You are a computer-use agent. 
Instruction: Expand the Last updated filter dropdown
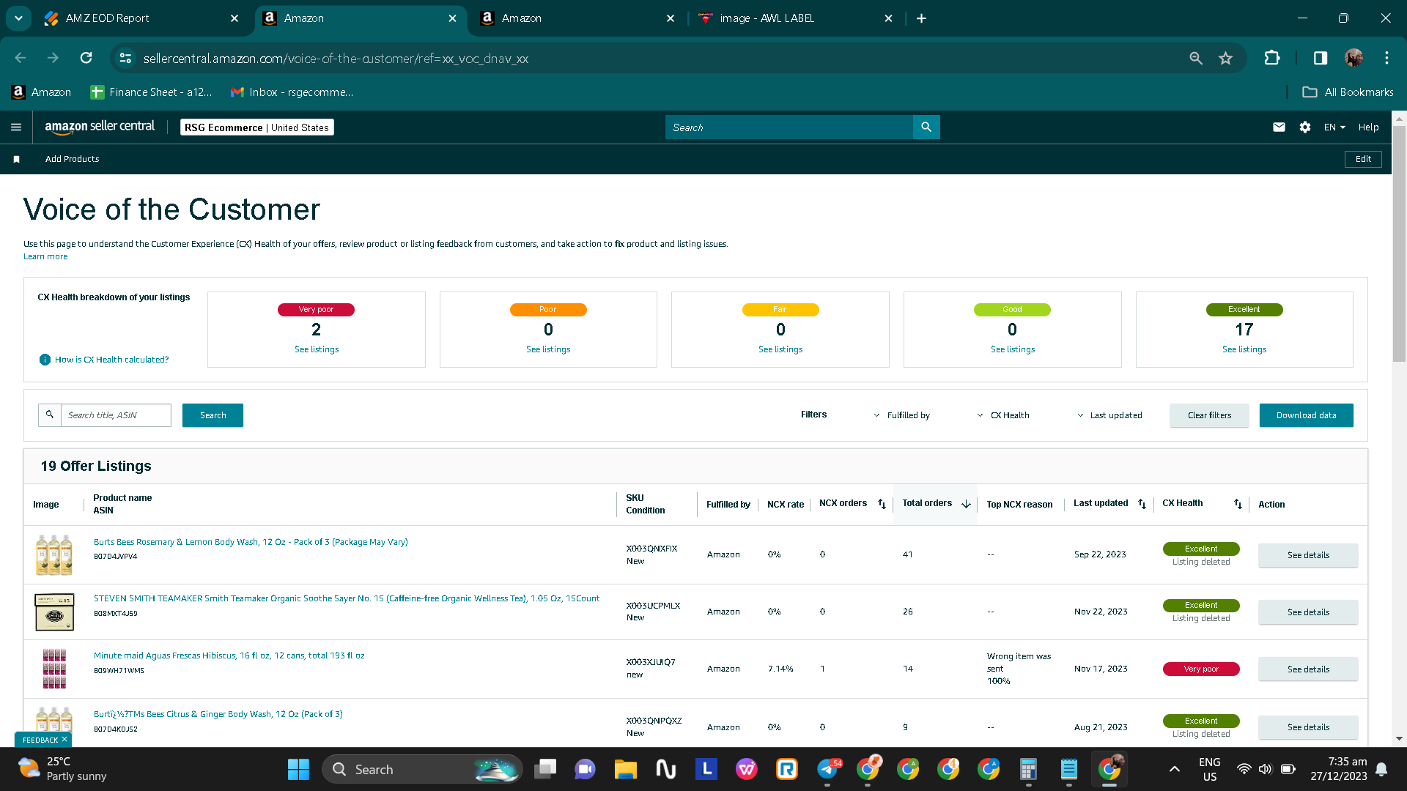click(x=1109, y=415)
